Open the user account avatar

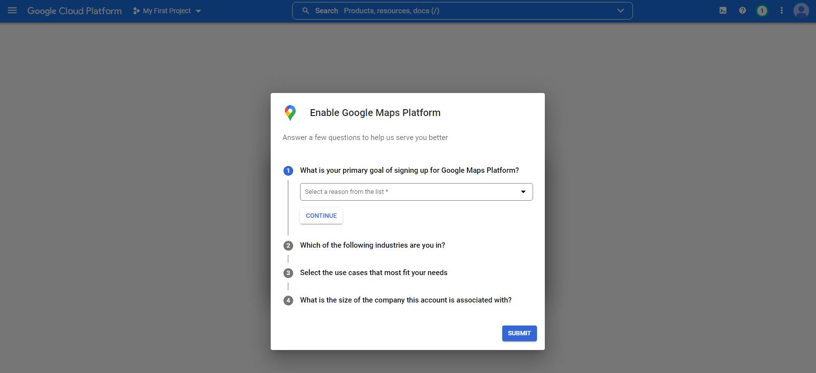(x=801, y=10)
